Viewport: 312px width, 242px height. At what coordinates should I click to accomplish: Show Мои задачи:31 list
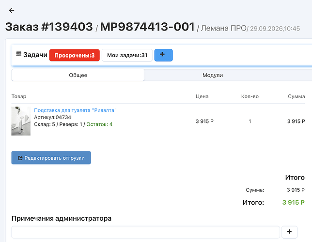pyautogui.click(x=127, y=55)
